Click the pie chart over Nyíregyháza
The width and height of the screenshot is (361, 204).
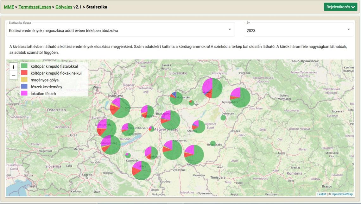click(240, 97)
